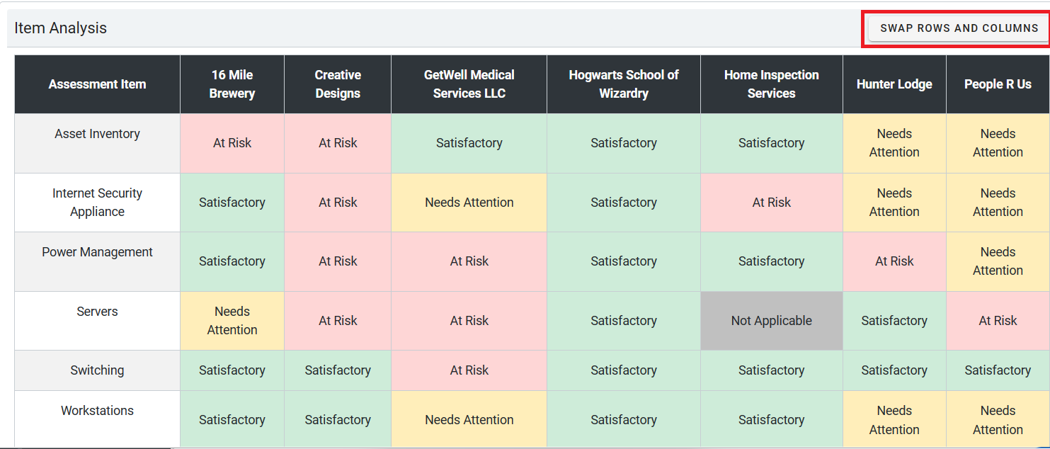Click the Servers row label
The height and width of the screenshot is (449, 1050).
click(98, 321)
